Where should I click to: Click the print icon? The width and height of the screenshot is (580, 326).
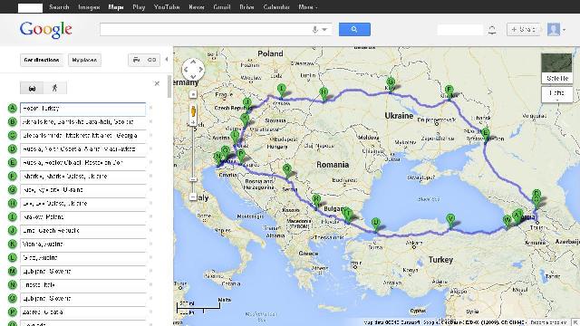[137, 60]
